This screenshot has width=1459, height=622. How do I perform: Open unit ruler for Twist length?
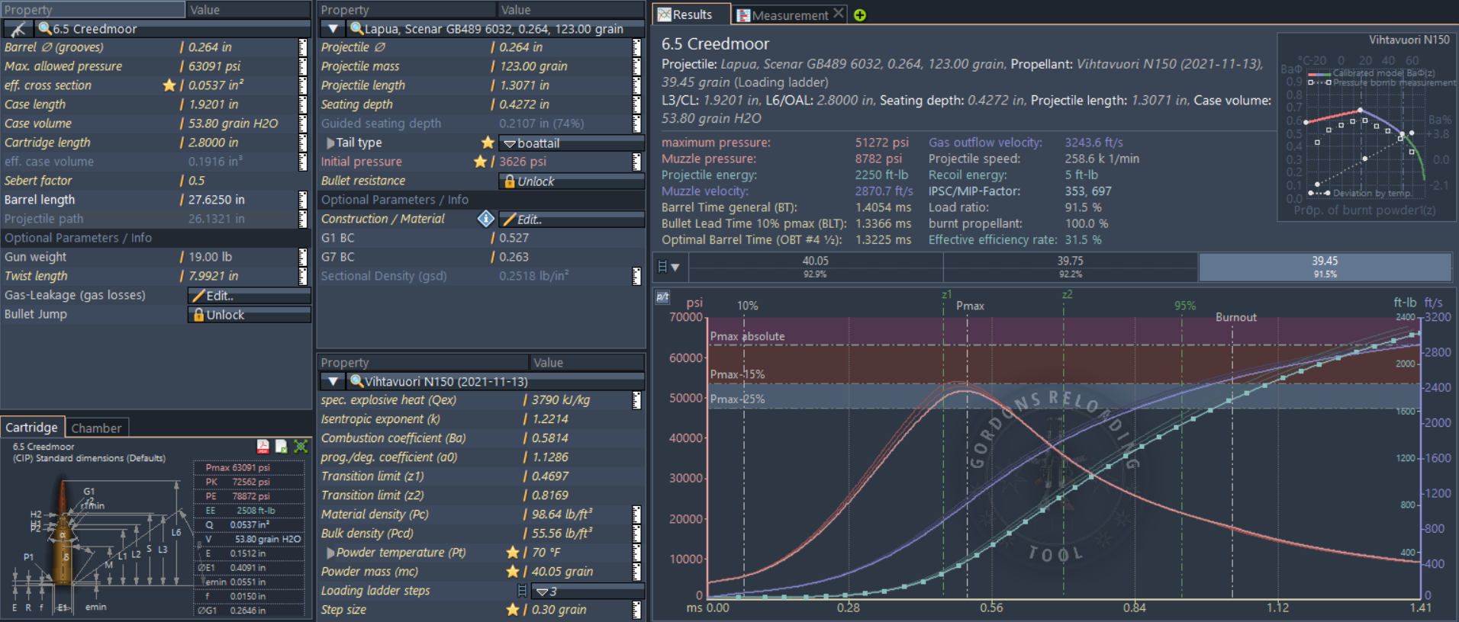coord(303,276)
